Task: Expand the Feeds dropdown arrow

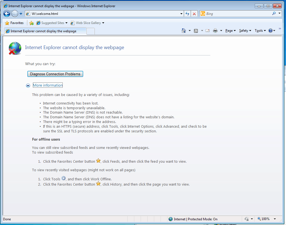Action: pos(202,31)
